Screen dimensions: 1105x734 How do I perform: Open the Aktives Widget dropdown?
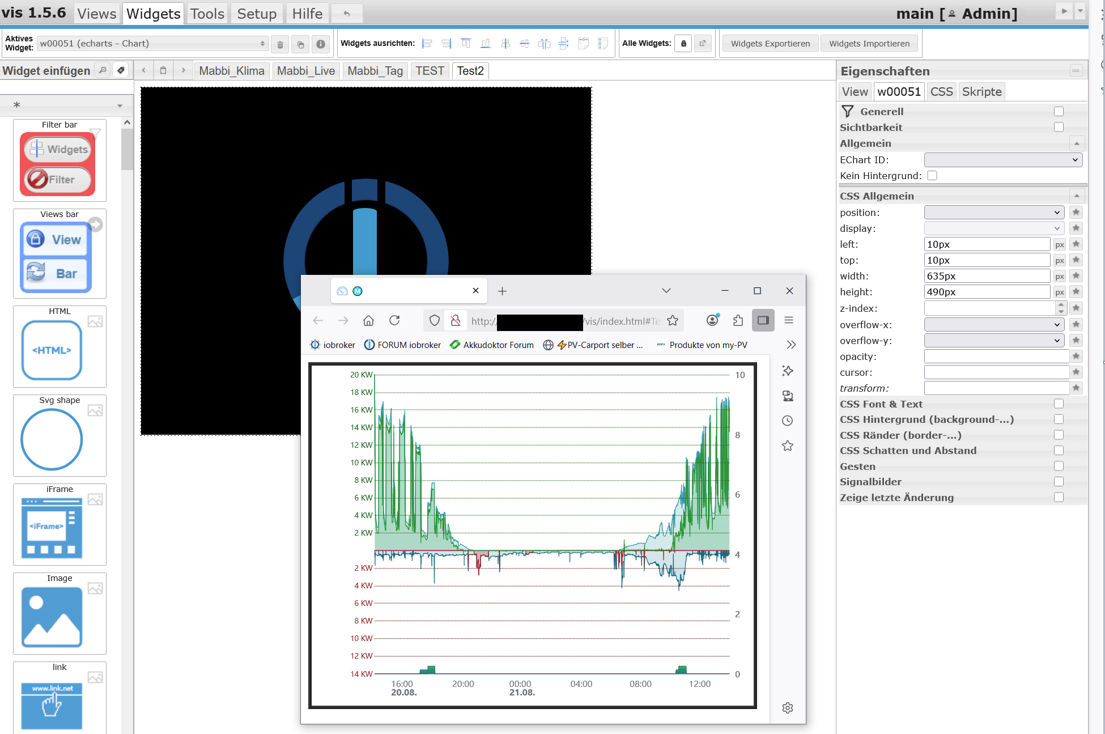pyautogui.click(x=152, y=44)
